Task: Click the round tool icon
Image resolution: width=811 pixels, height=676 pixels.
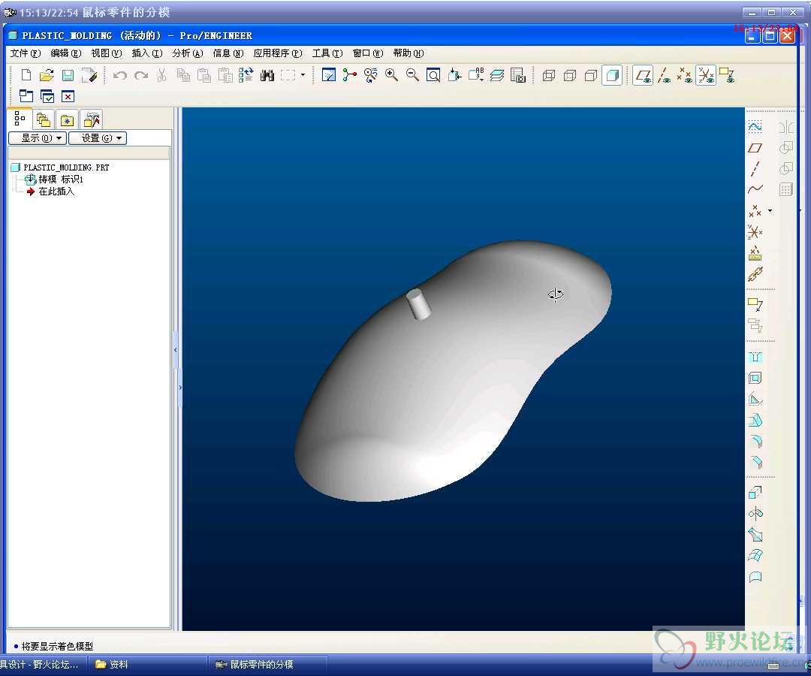Action: point(755,441)
